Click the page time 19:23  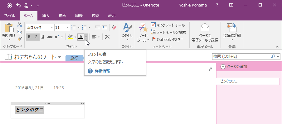[x=59, y=88]
